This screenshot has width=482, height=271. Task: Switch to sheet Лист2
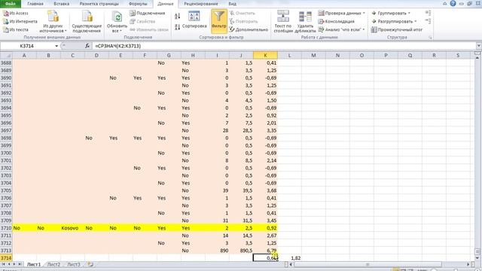point(53,264)
